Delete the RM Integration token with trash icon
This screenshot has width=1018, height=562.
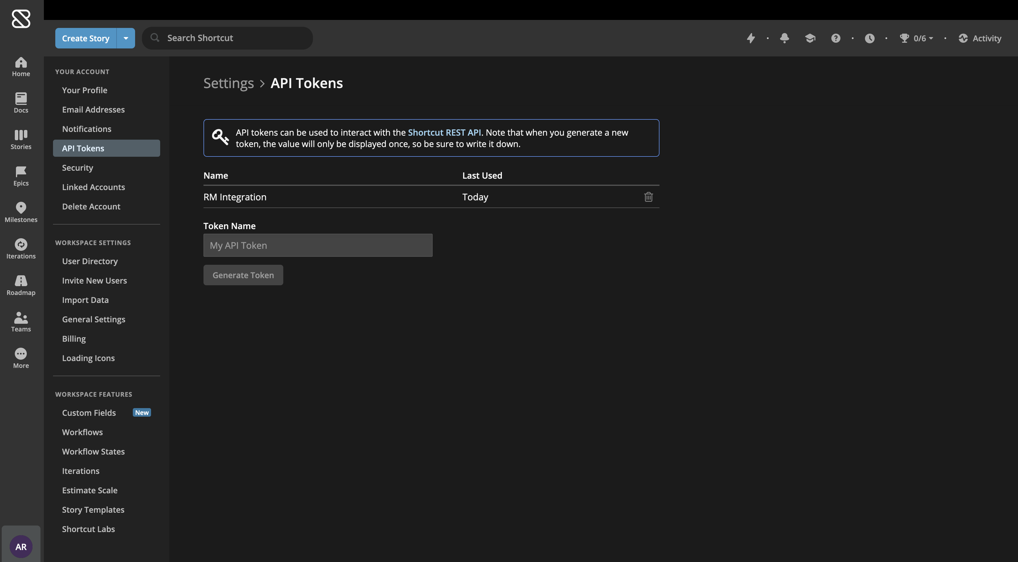point(648,197)
